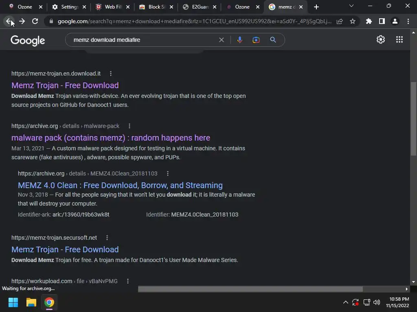Click the sync update tray icon with the red dot
This screenshot has width=417, height=312.
point(356,302)
